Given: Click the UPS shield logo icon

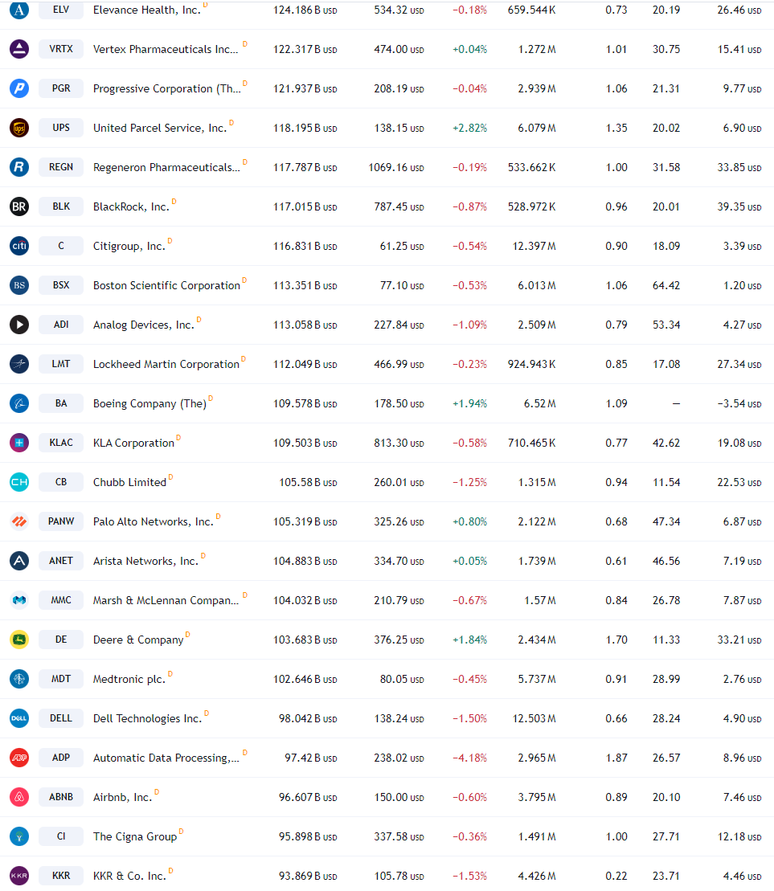Looking at the screenshot, I should [19, 128].
